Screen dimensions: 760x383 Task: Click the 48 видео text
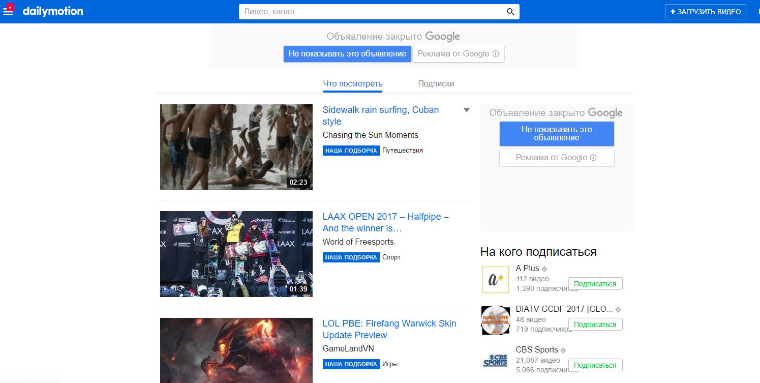tap(531, 319)
